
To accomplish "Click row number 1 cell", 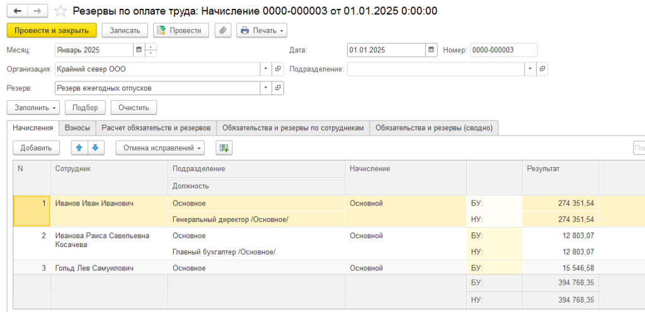I will (32, 211).
